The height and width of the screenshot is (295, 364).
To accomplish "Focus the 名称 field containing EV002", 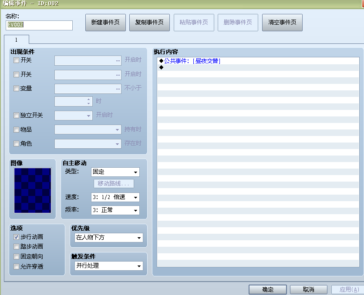I will [x=39, y=25].
